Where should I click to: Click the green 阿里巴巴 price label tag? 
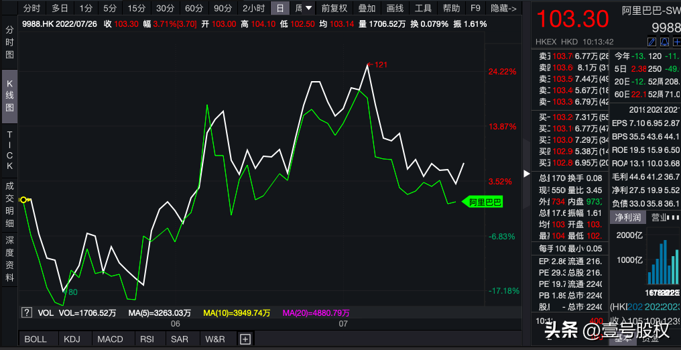tap(485, 202)
